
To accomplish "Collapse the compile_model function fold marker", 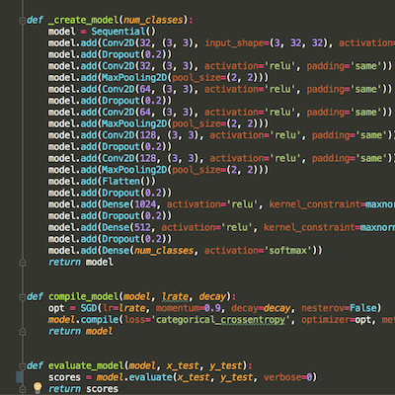I will pyautogui.click(x=23, y=297).
